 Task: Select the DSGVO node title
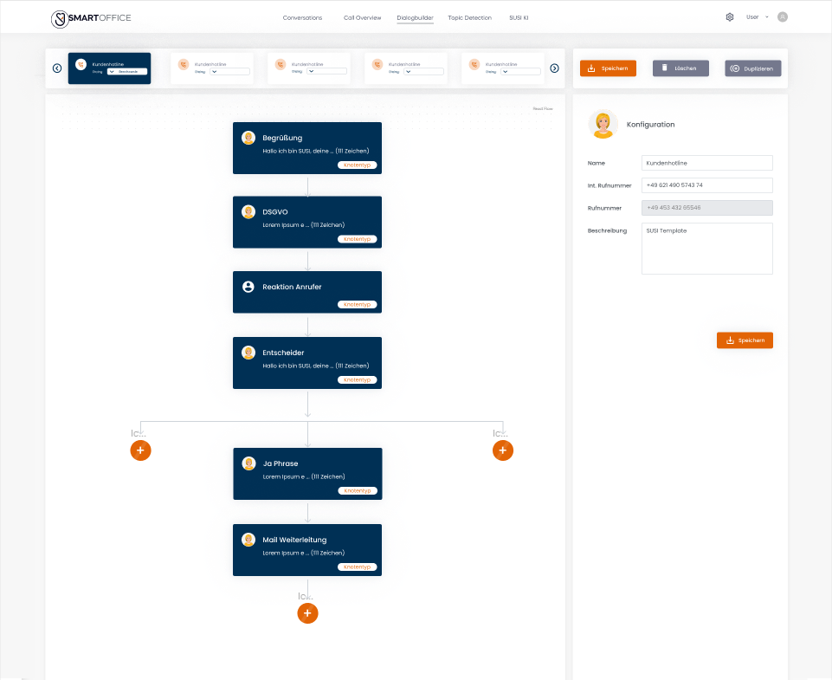coord(274,212)
